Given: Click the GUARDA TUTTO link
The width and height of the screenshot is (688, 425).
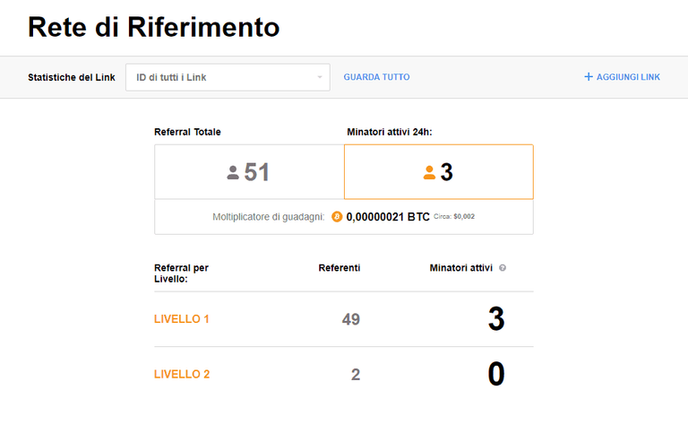Looking at the screenshot, I should point(376,77).
